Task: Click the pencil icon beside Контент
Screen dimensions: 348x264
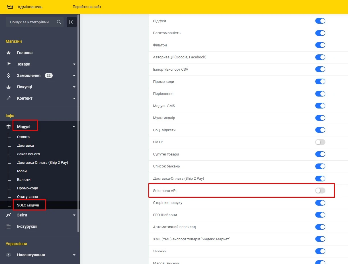Action: 9,98
